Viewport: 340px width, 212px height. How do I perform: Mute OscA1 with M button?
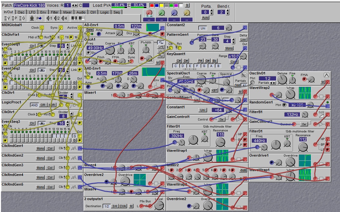158,63
